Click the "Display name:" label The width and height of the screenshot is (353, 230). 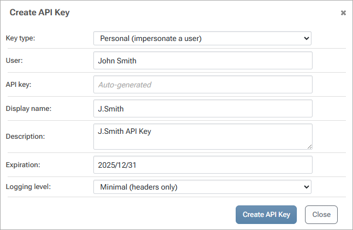tap(28, 109)
